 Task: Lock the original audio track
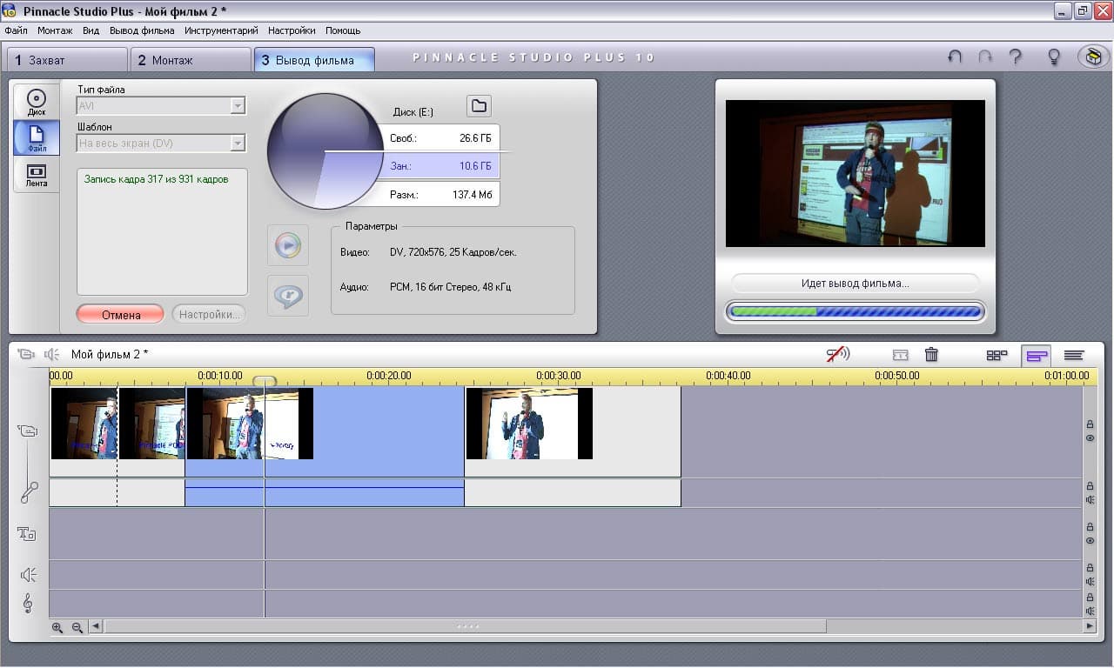(x=1090, y=485)
